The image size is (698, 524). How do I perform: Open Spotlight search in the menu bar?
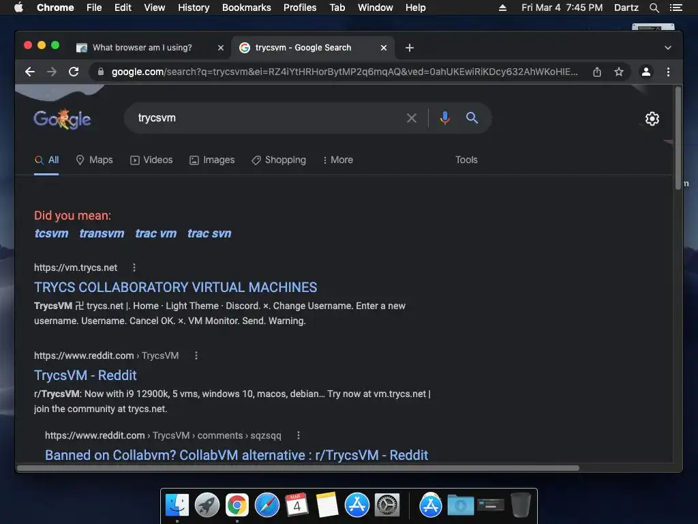tap(654, 8)
